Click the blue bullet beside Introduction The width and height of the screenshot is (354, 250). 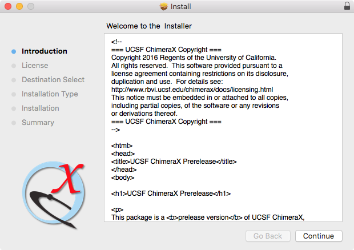14,51
